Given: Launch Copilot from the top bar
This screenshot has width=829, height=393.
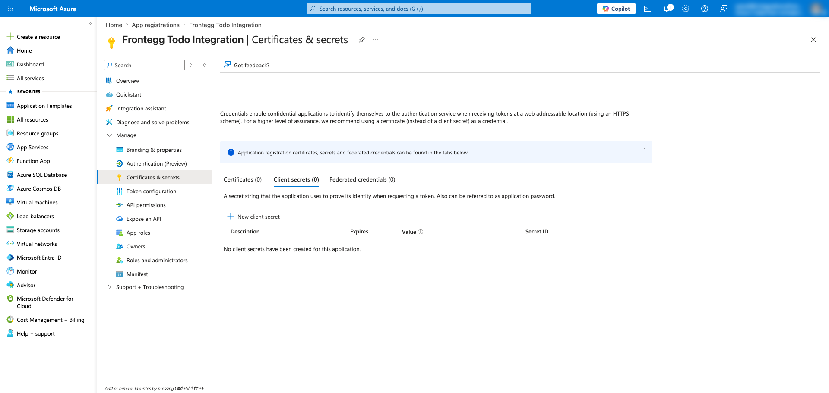Looking at the screenshot, I should point(616,9).
